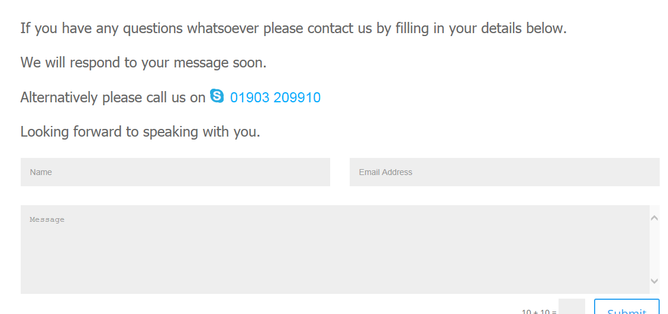Click the 'Alternatively please call us on' text
668x314 pixels.
112,98
